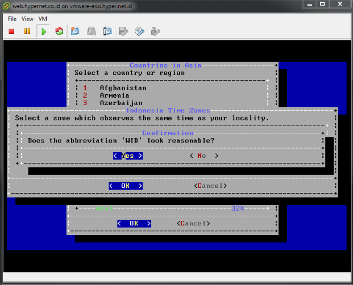Click the 'Indonesia Time Zones' dialog title

(168, 110)
